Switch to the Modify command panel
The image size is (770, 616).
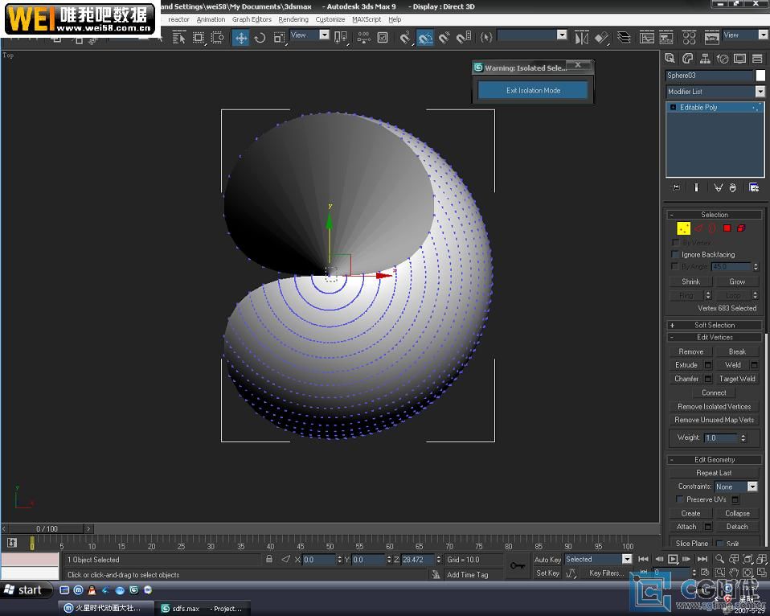(687, 59)
